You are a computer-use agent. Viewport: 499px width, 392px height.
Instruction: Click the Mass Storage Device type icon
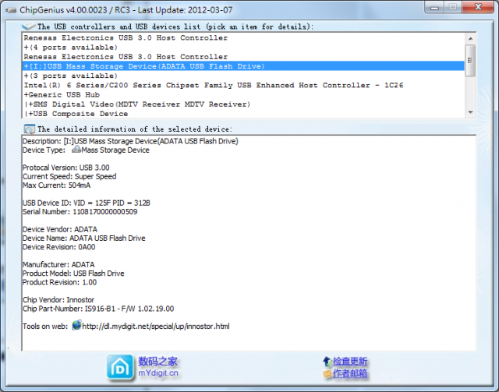click(x=76, y=150)
